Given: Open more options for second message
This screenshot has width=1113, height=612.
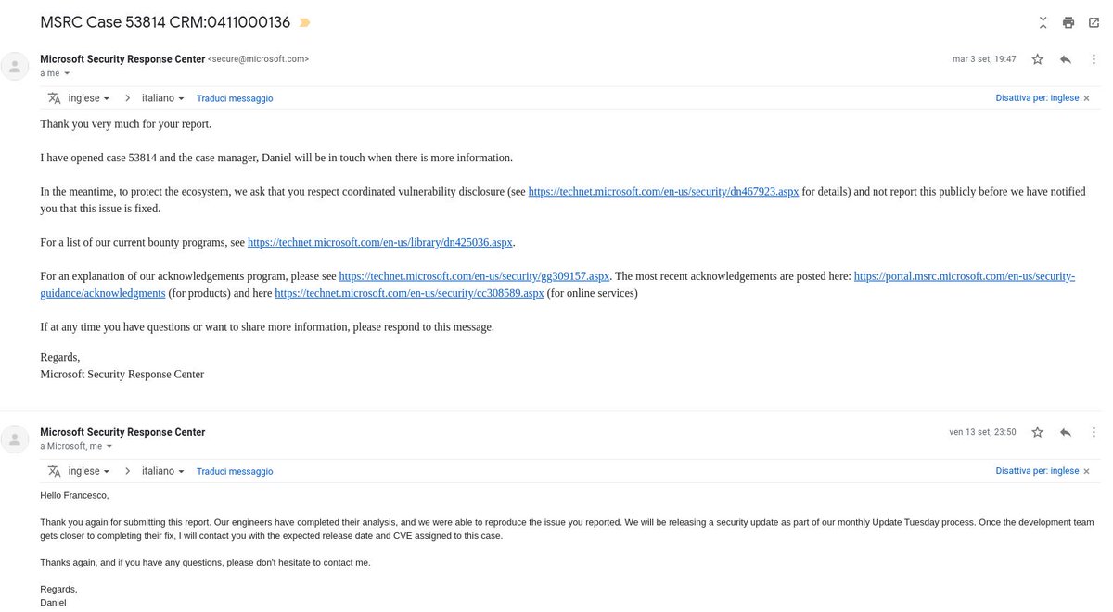Looking at the screenshot, I should tap(1094, 432).
